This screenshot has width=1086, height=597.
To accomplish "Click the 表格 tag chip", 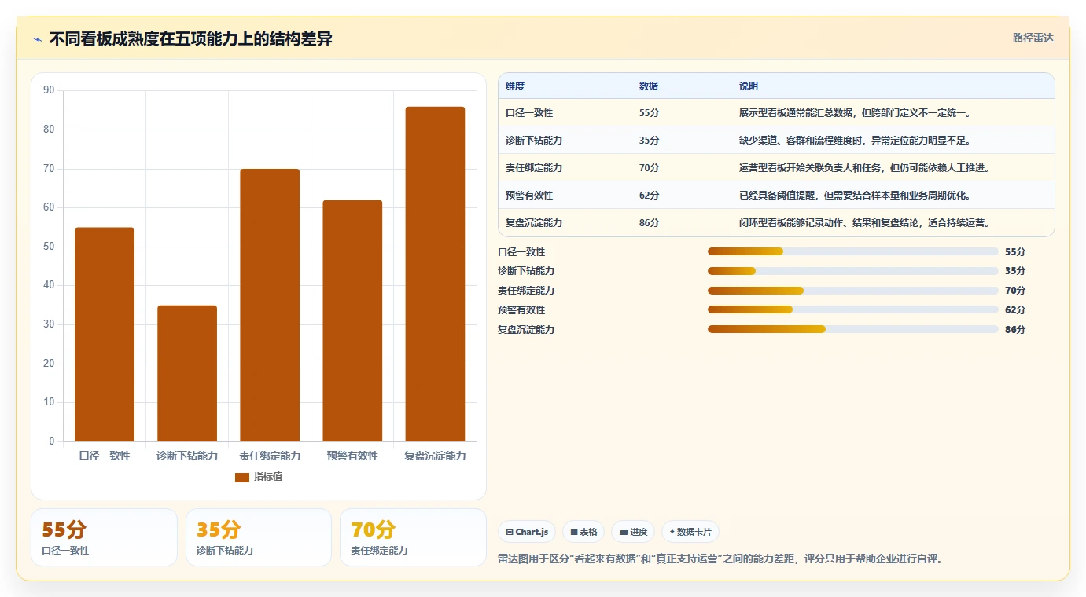I will coord(583,532).
